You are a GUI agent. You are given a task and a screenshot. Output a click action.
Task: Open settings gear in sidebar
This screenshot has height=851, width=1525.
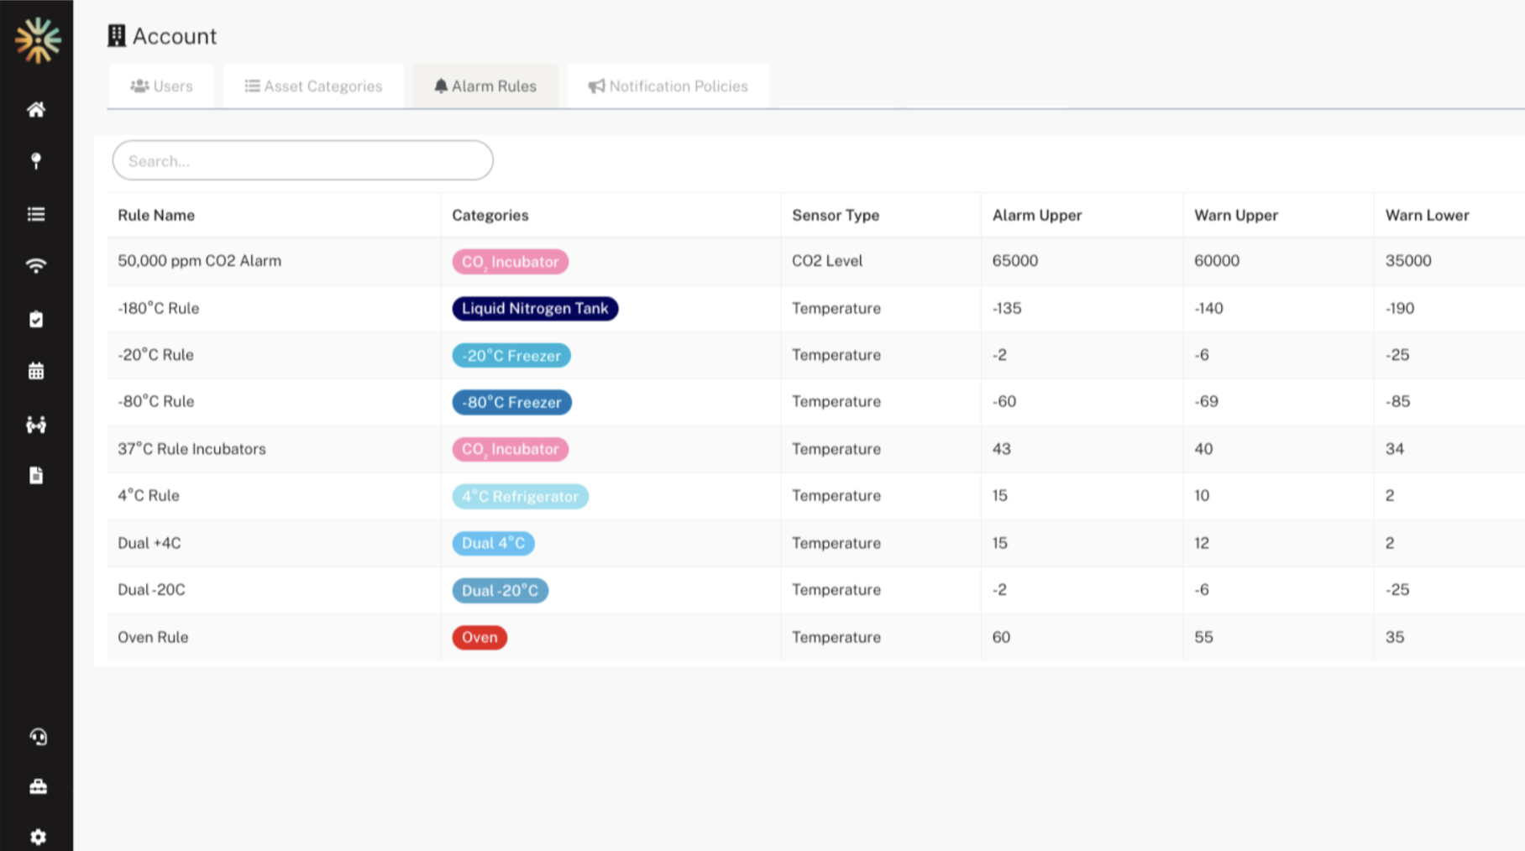(x=38, y=837)
